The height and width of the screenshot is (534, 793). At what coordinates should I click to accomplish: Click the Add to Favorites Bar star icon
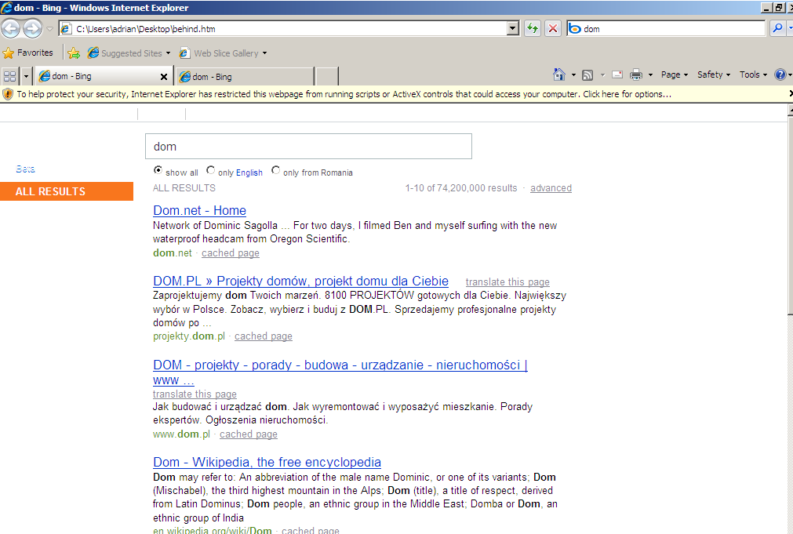73,53
